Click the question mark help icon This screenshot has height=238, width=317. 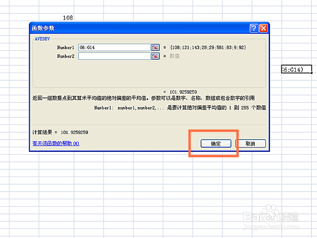(254, 28)
